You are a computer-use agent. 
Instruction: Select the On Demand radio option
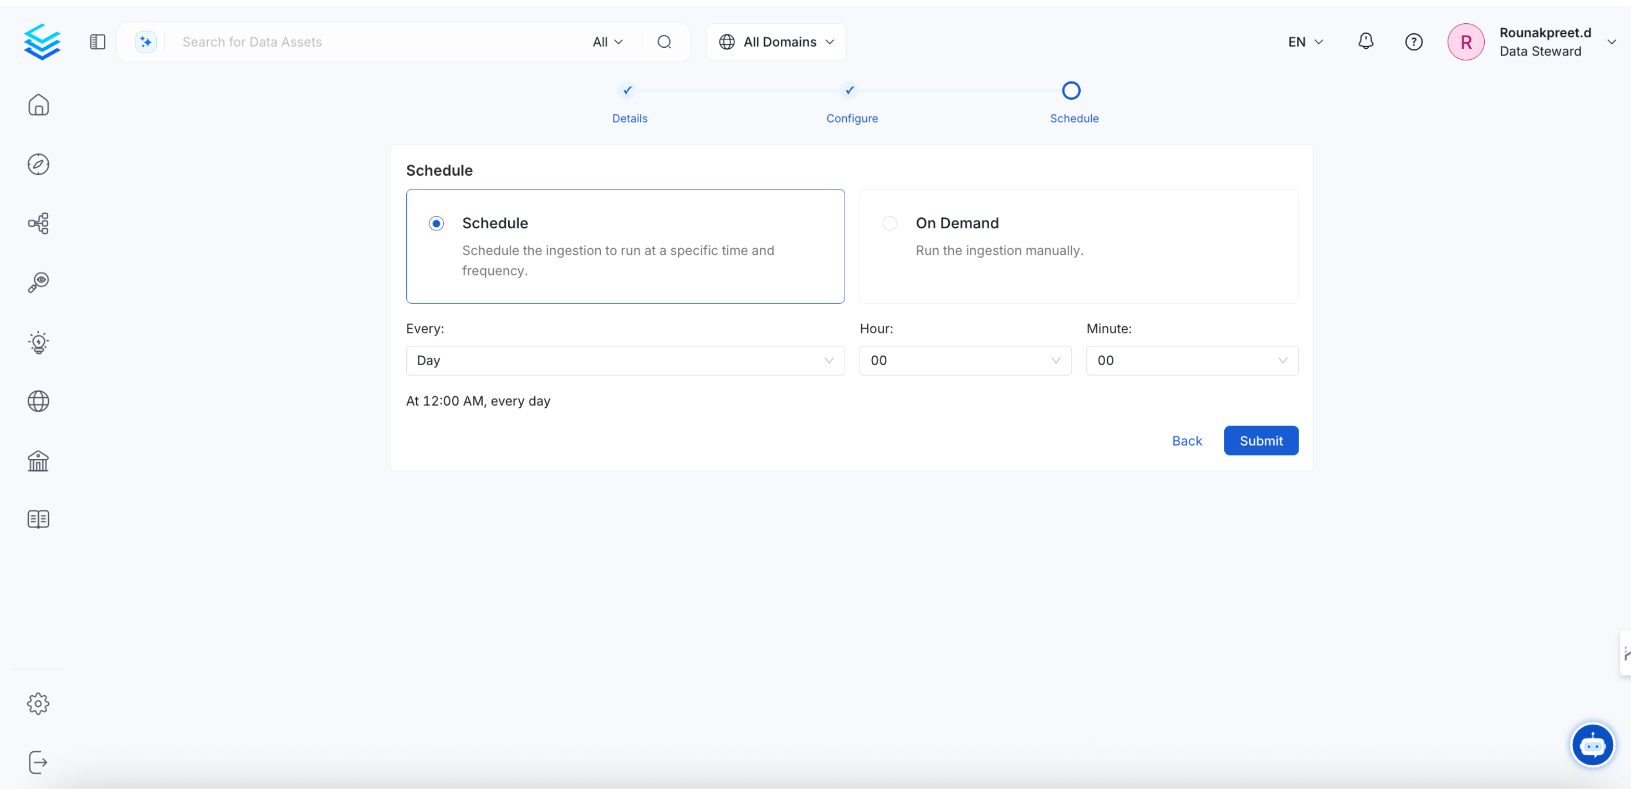[x=889, y=223]
